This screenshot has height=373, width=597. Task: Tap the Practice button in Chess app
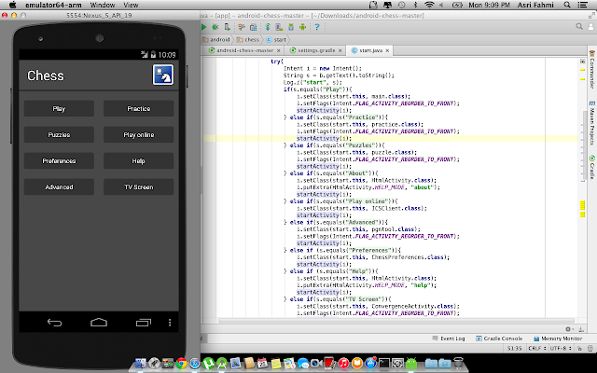coord(139,108)
